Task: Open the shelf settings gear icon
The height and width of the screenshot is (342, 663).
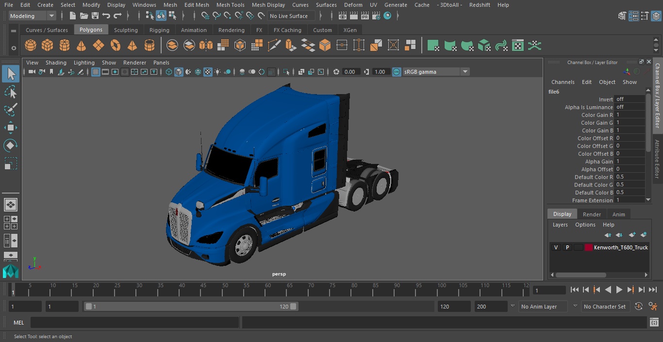Action: [14, 48]
